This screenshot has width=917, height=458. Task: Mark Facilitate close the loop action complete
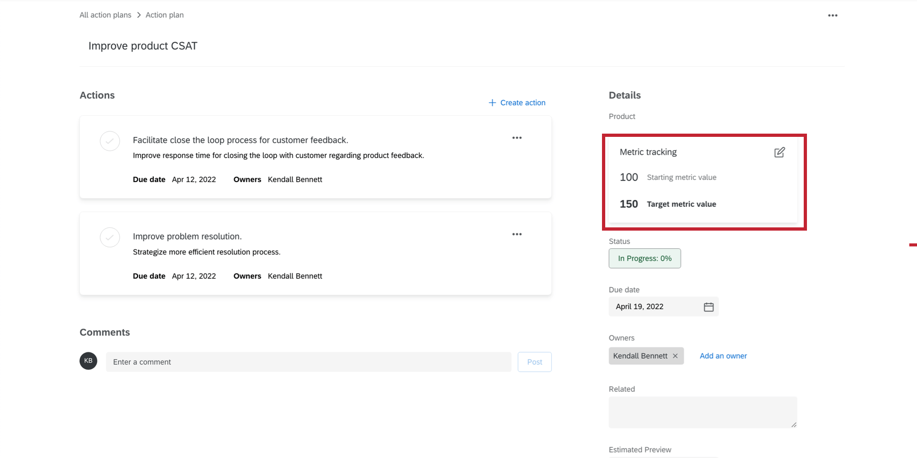[x=110, y=141]
